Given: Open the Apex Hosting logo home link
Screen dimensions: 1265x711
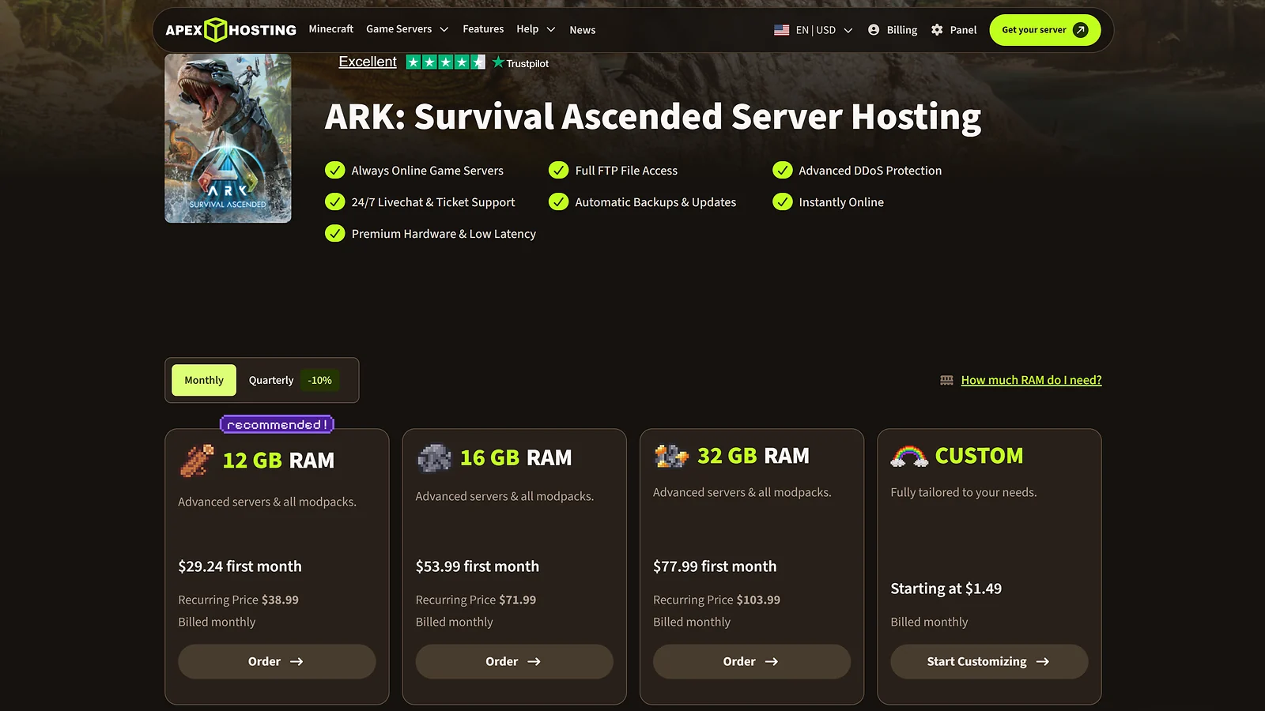Looking at the screenshot, I should click(231, 30).
